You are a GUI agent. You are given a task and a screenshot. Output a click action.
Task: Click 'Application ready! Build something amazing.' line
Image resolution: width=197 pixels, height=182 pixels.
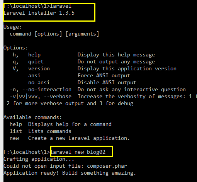(70, 173)
